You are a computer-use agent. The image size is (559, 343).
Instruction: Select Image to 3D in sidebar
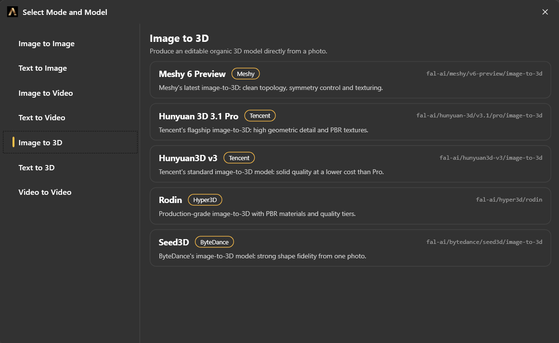point(70,142)
